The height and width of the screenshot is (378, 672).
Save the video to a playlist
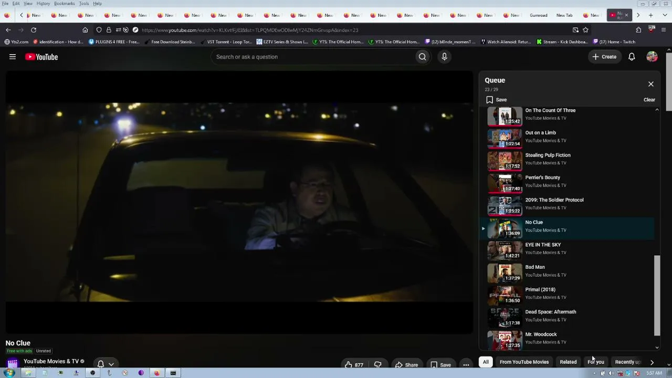440,365
